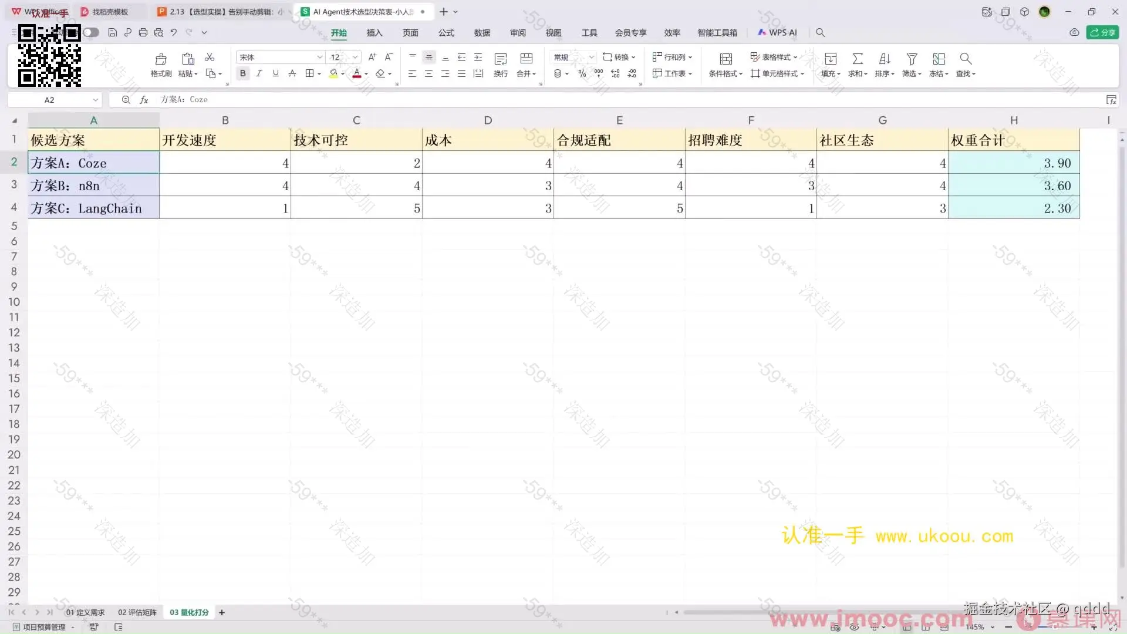
Task: Apply strikethrough formatting
Action: [292, 73]
